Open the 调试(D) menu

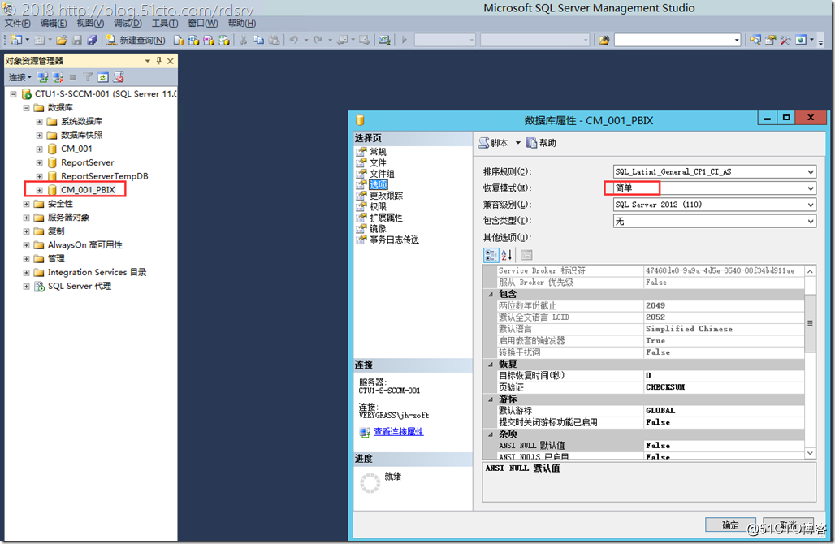pyautogui.click(x=128, y=23)
